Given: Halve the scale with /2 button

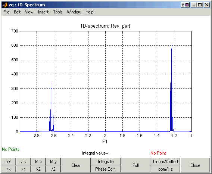Looking at the screenshot, I should tap(53, 169).
